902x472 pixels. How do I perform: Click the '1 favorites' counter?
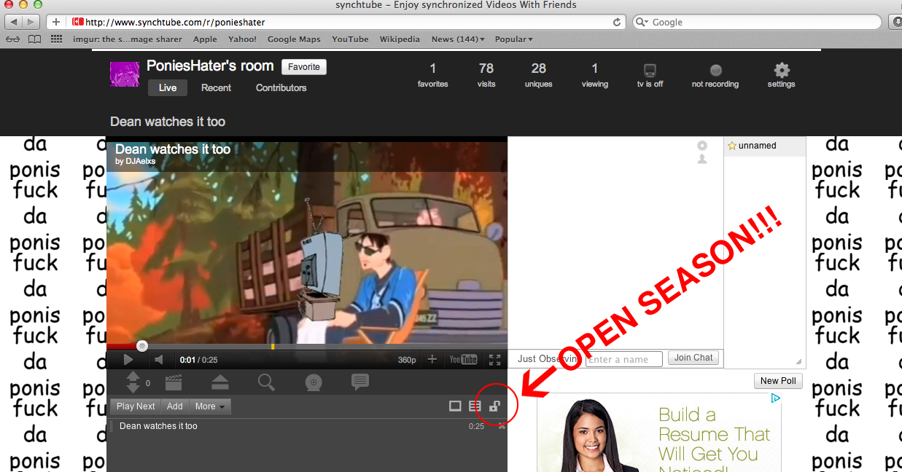[x=432, y=75]
